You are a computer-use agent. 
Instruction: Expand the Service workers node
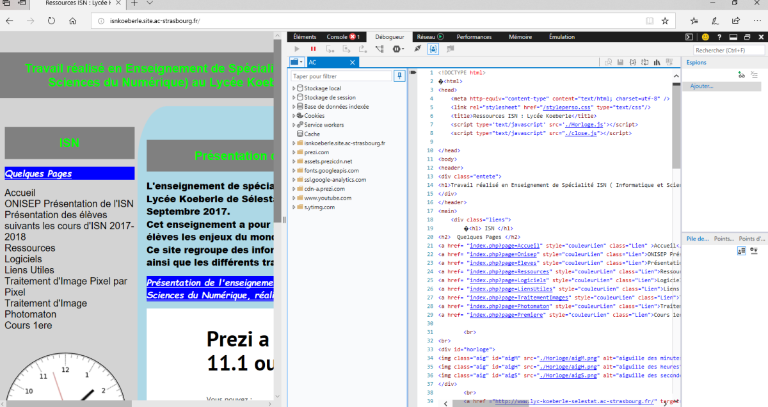point(294,125)
